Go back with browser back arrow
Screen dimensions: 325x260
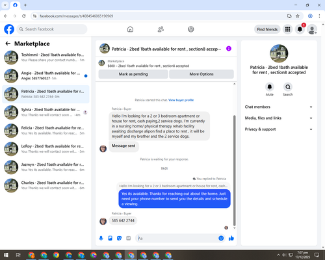coord(6,16)
